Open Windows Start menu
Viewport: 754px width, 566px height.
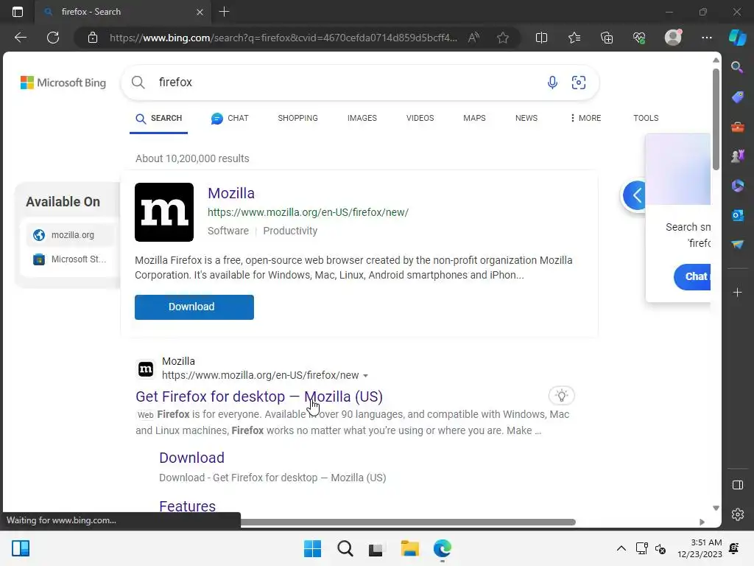(x=312, y=548)
